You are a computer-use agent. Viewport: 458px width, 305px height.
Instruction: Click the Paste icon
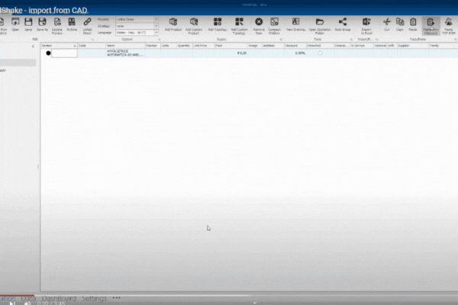click(413, 22)
